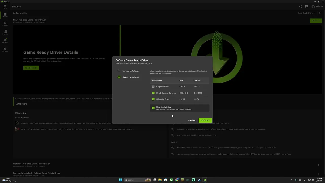Open the notifications icon in header
Image resolution: width=325 pixels, height=183 pixels.
pyautogui.click(x=306, y=7)
